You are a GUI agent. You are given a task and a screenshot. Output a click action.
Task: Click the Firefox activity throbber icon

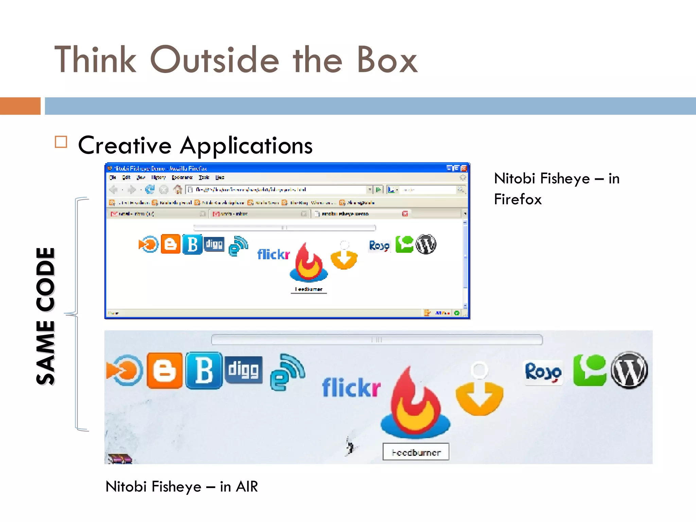pos(463,177)
